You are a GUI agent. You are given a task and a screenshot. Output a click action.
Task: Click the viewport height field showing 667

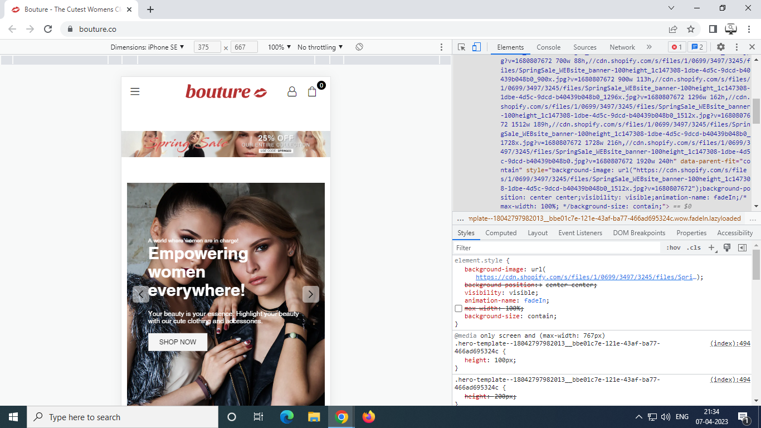(x=244, y=47)
